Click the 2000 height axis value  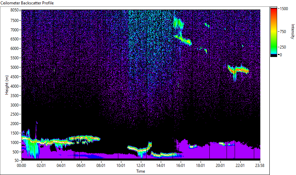[x=14, y=124]
